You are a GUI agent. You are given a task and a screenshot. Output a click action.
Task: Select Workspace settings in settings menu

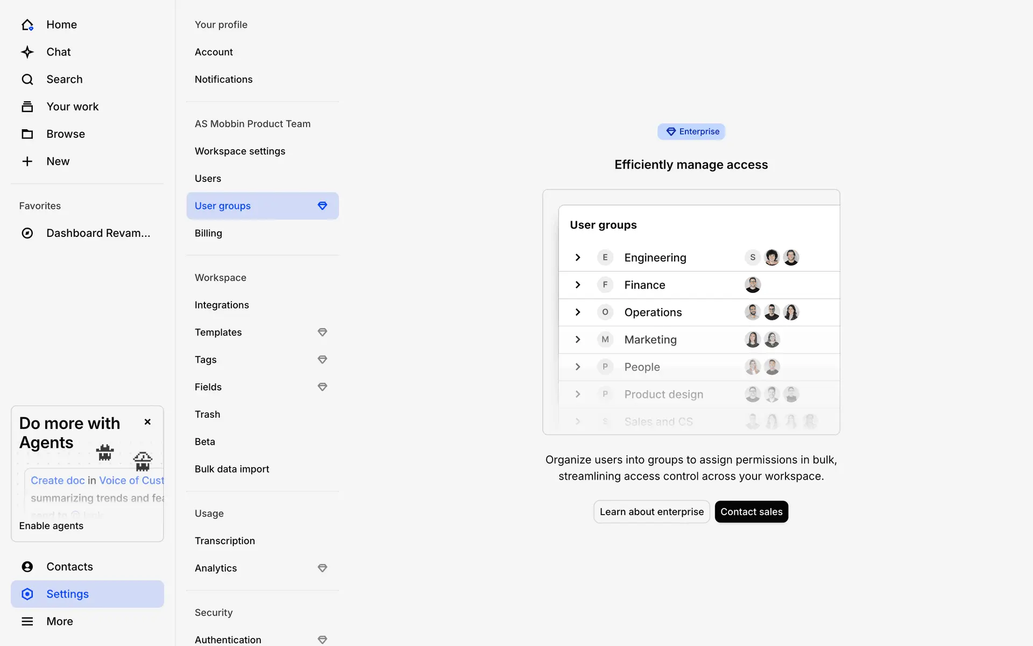coord(240,151)
